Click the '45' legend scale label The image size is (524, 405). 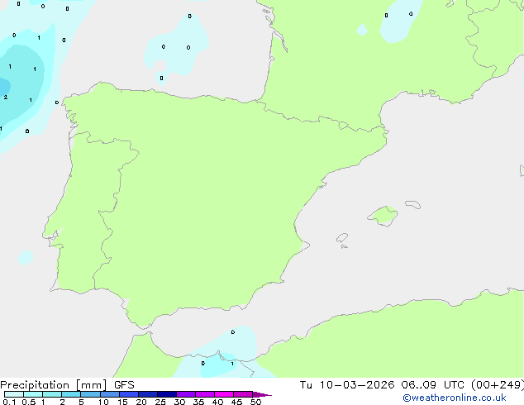click(236, 402)
